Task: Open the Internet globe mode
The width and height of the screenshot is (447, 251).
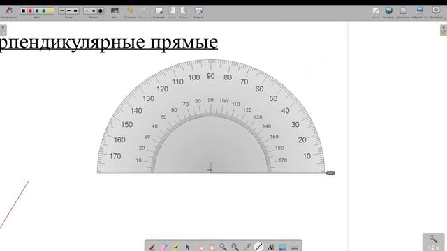Action: [x=388, y=10]
